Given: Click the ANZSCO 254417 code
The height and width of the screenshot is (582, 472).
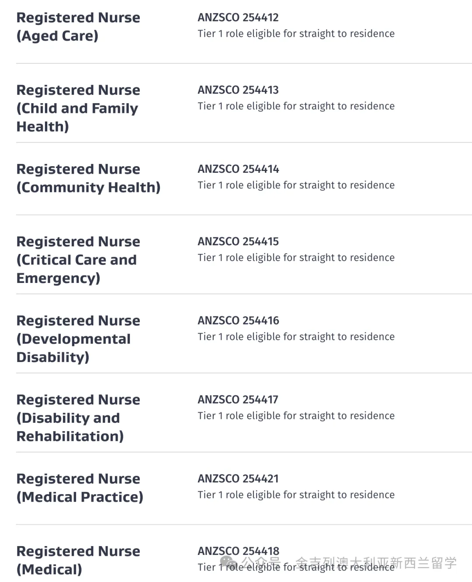Looking at the screenshot, I should 238,400.
